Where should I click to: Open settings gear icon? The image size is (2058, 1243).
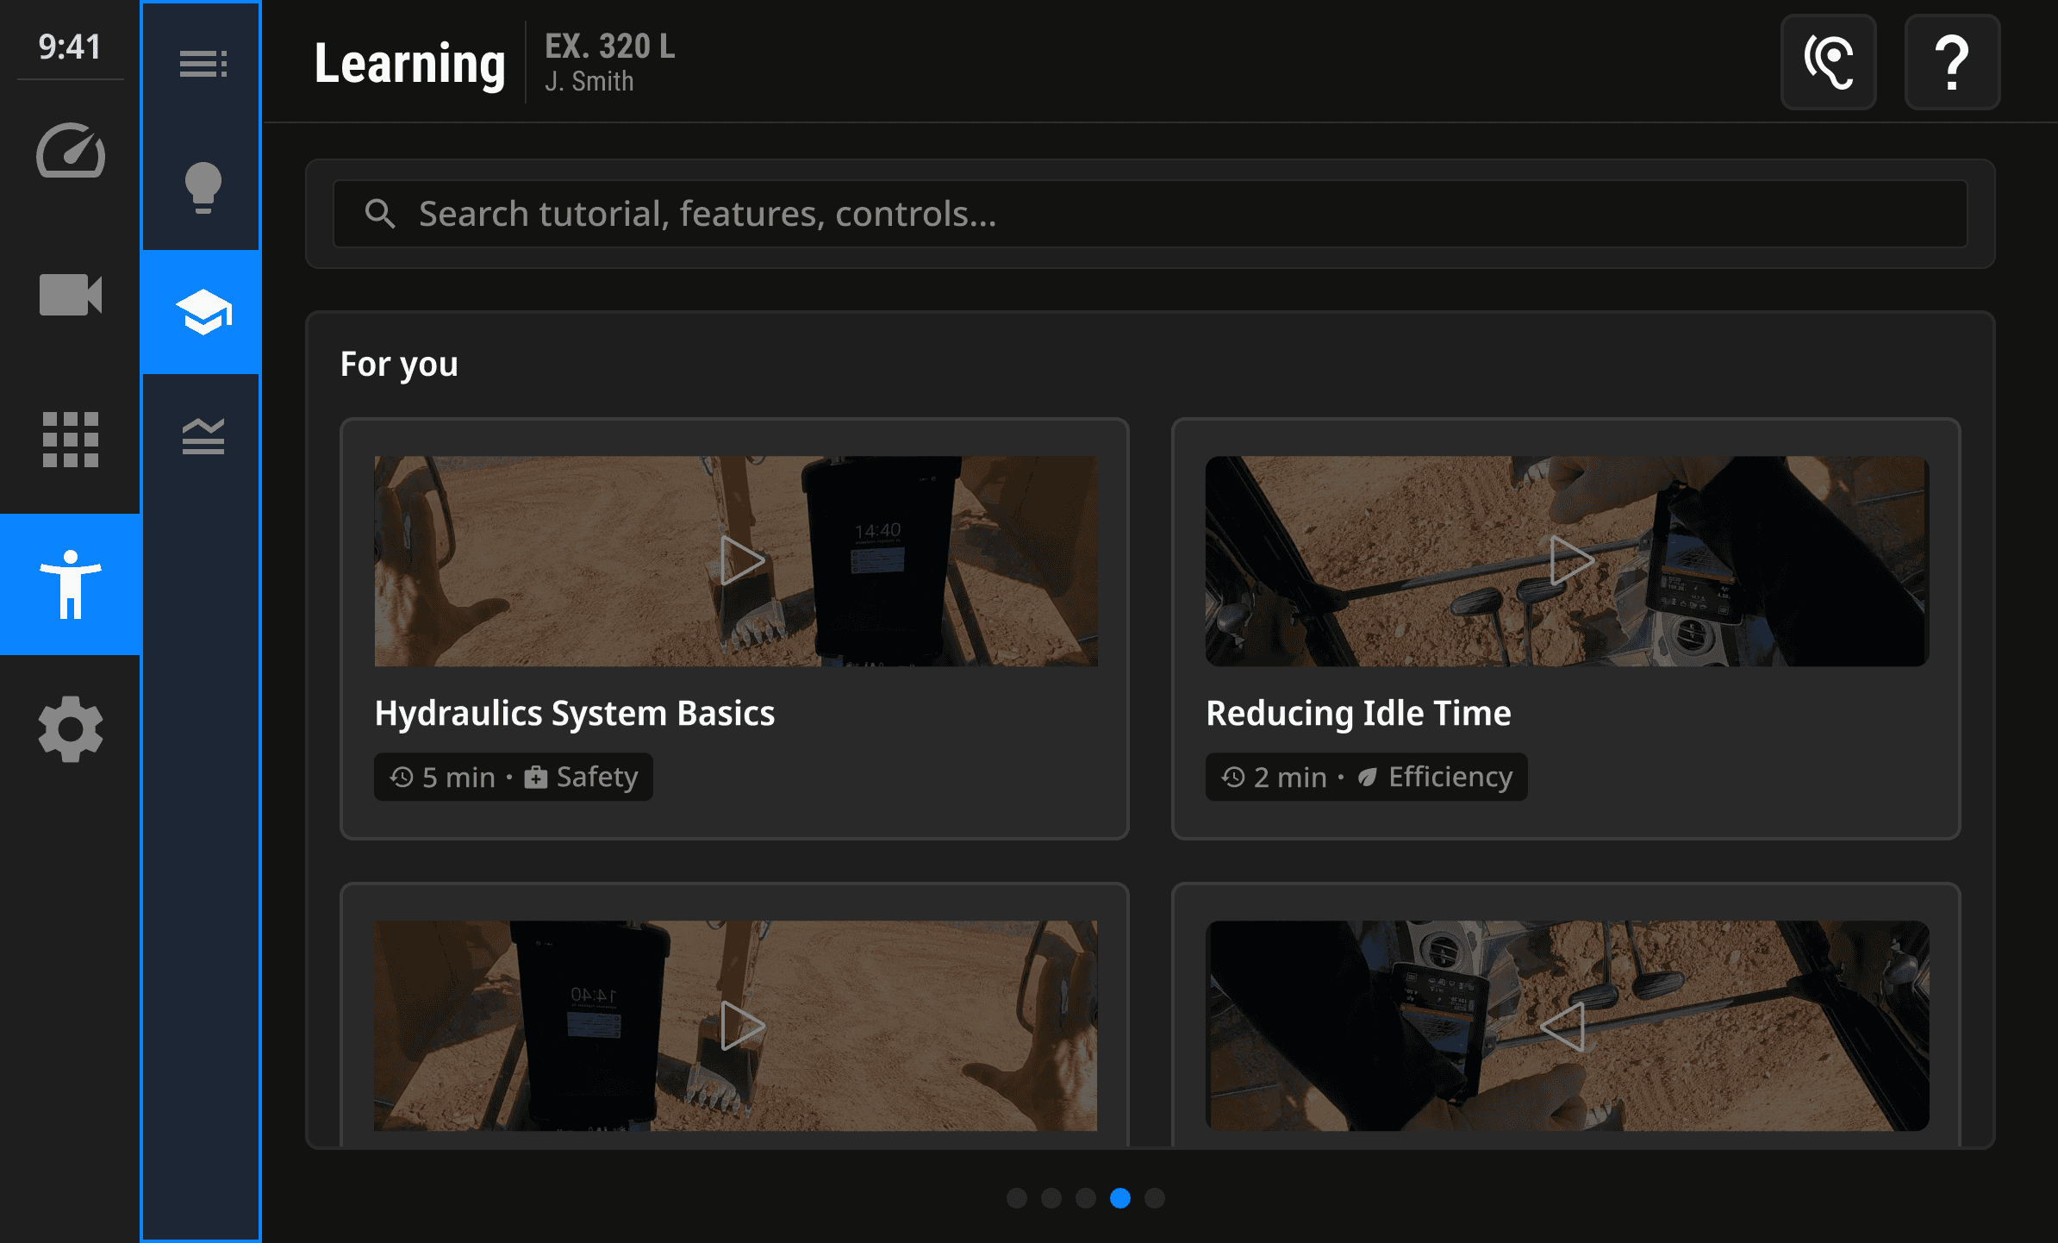click(71, 729)
